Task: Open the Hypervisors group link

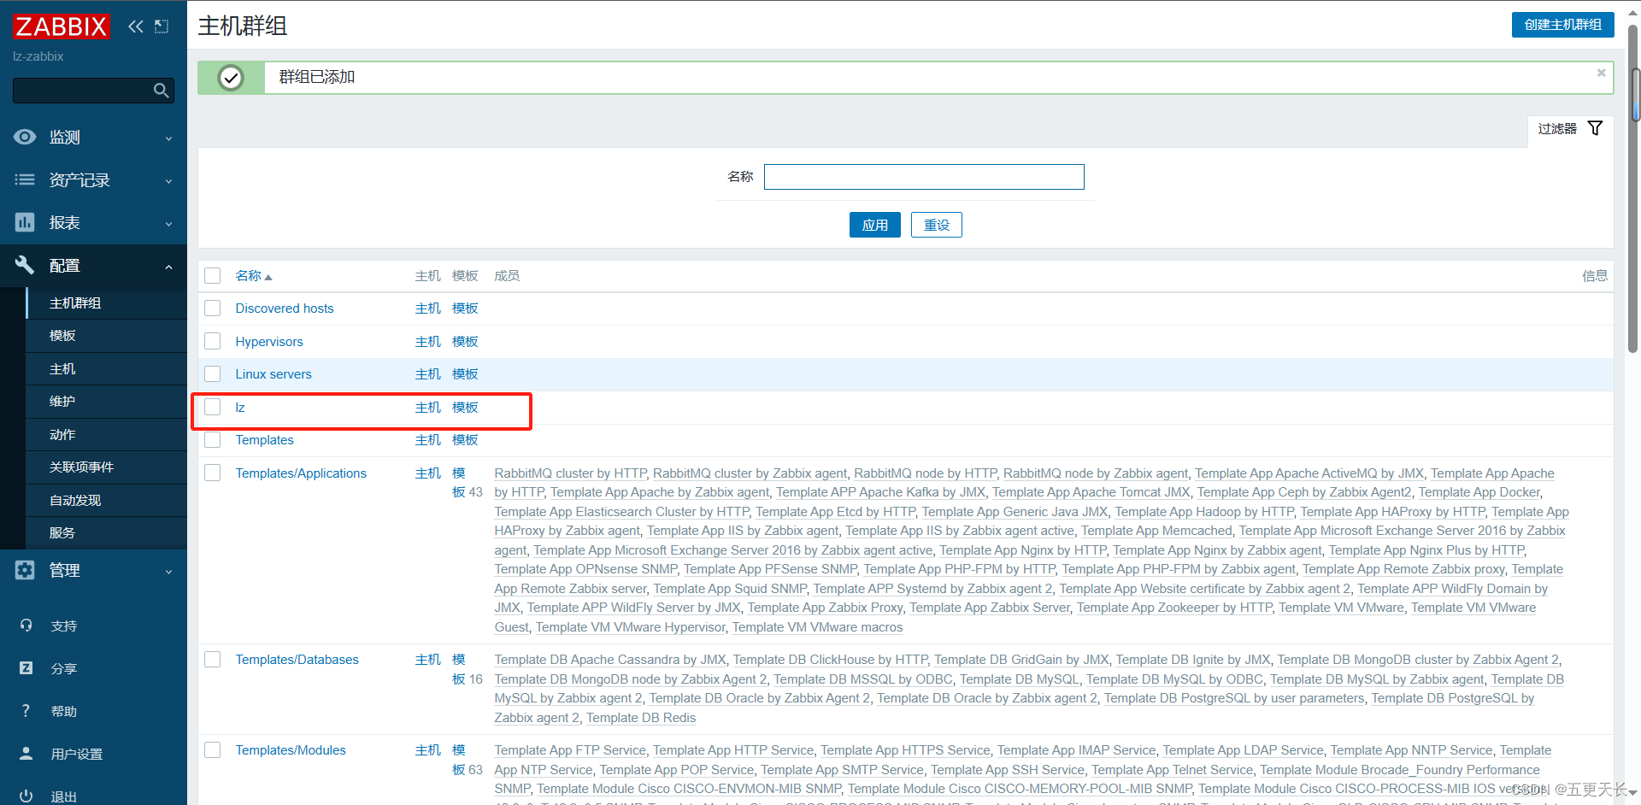Action: point(269,342)
